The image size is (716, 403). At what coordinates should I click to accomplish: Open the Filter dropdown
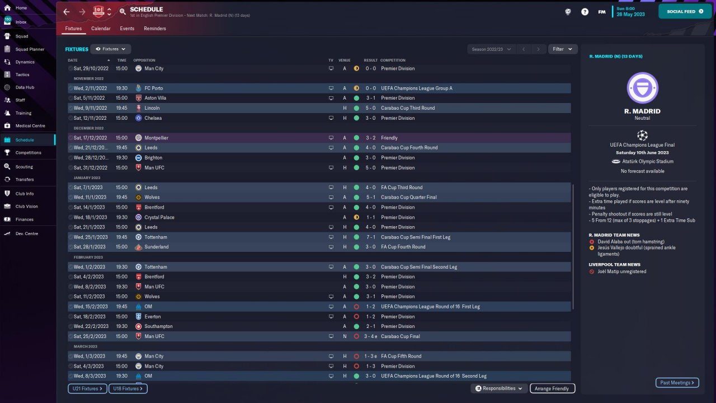[562, 49]
